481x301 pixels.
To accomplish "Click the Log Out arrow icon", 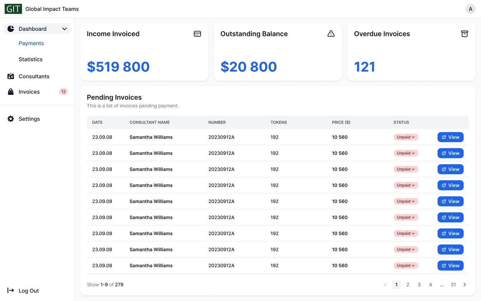I will pos(11,291).
